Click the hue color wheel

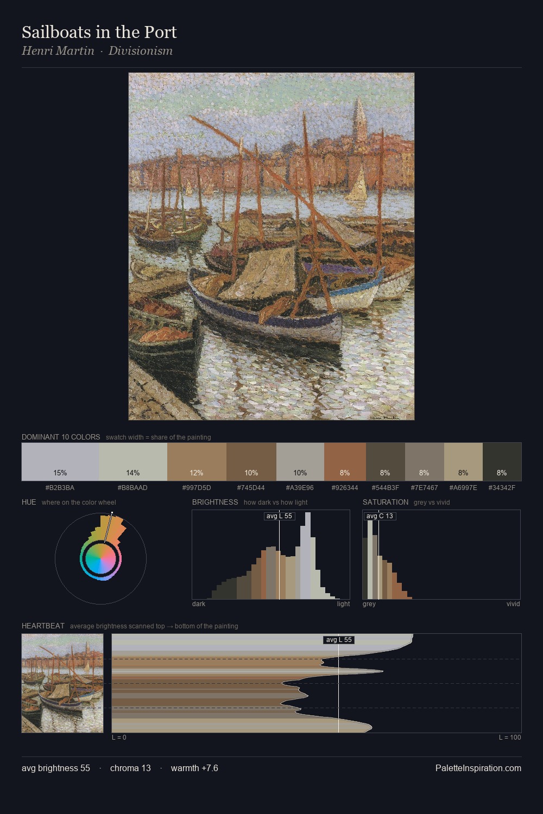click(x=100, y=558)
